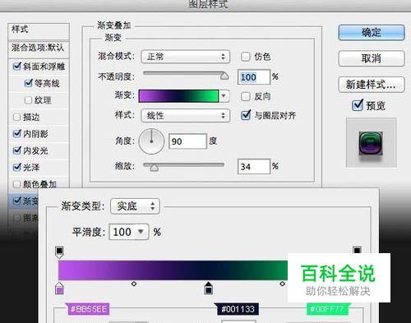This screenshot has height=323, width=411.
Task: Click the style preview thumbnail
Action: [371, 143]
